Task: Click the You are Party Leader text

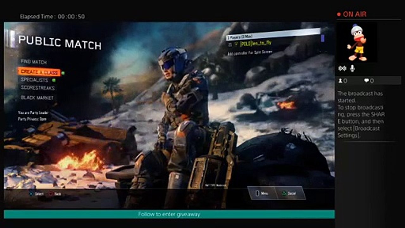Action: click(33, 113)
